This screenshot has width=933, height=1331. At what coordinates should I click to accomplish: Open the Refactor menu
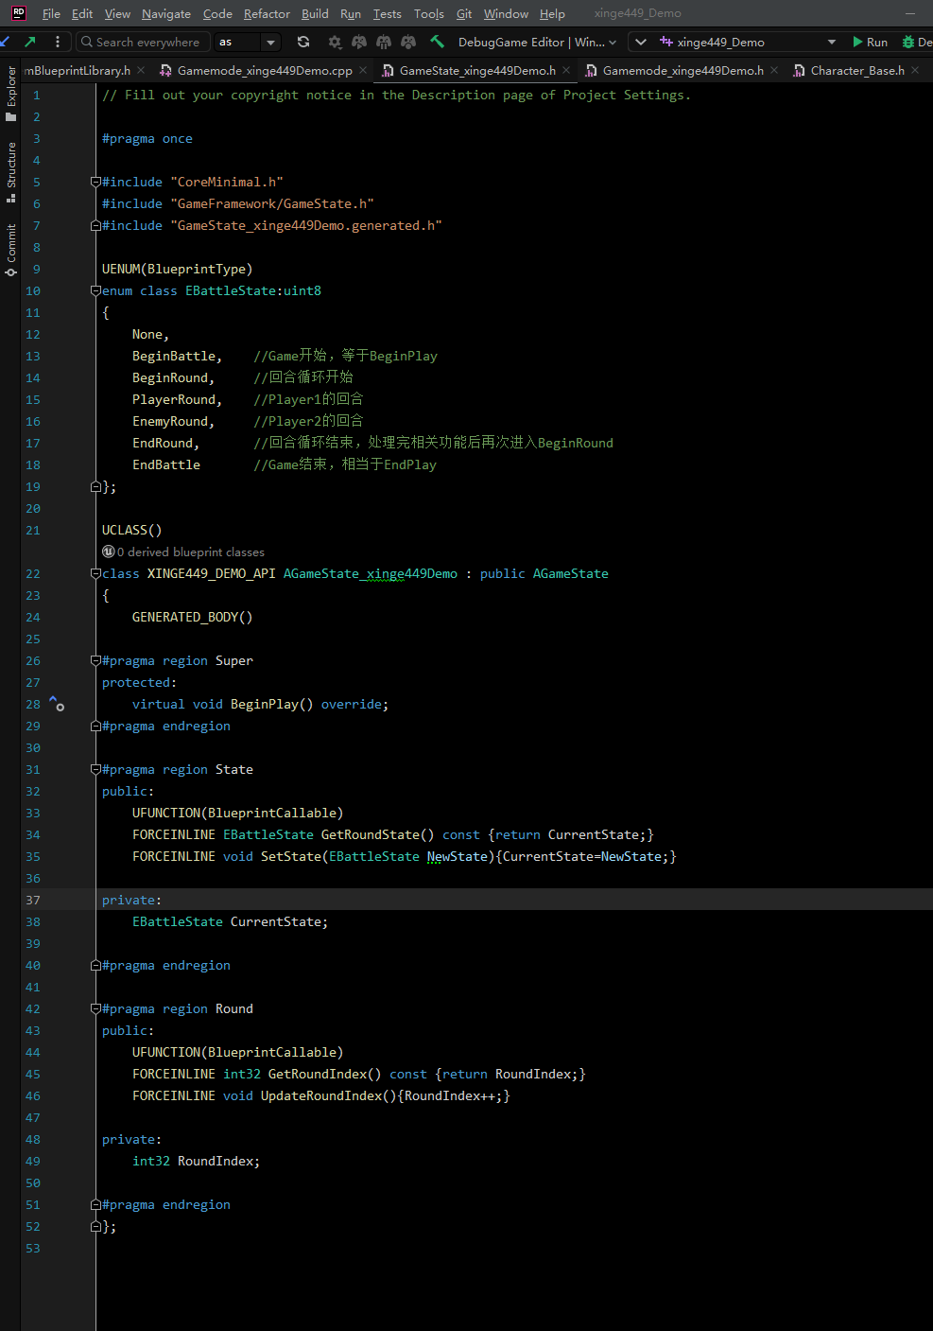point(267,13)
